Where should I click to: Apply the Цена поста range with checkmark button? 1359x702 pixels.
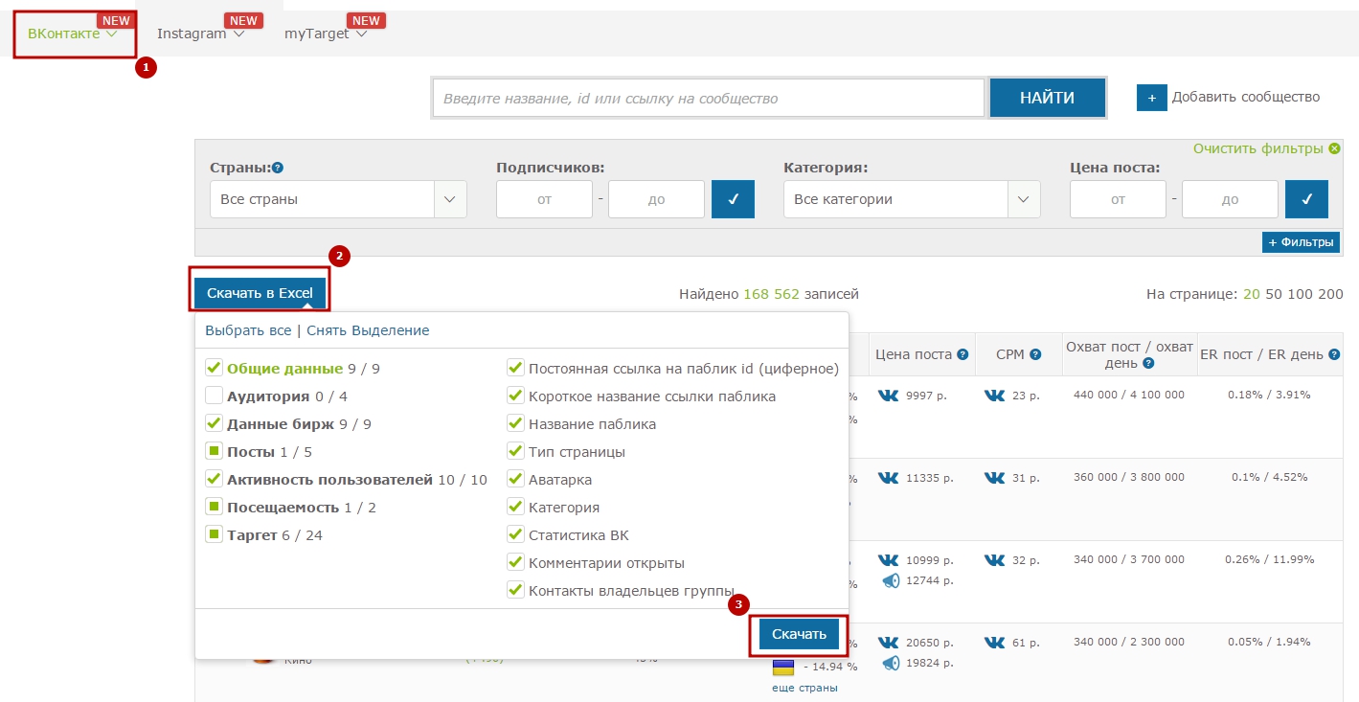point(1306,199)
